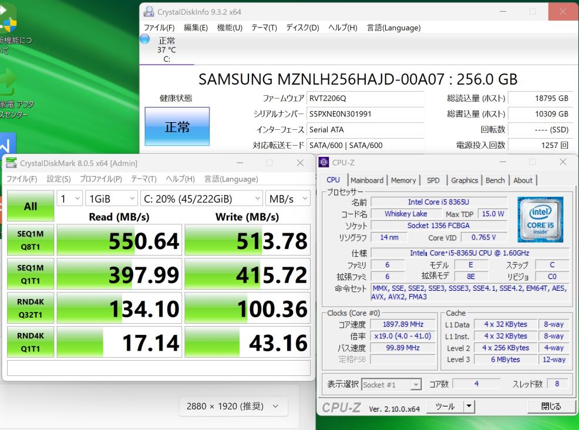579x430 pixels.
Task: Open the Socket #1 selection dropdown in CPU-Z
Action: tap(392, 385)
